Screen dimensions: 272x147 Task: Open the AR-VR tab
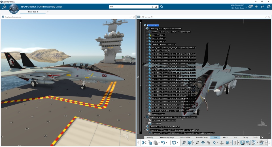pyautogui.click(x=225, y=137)
